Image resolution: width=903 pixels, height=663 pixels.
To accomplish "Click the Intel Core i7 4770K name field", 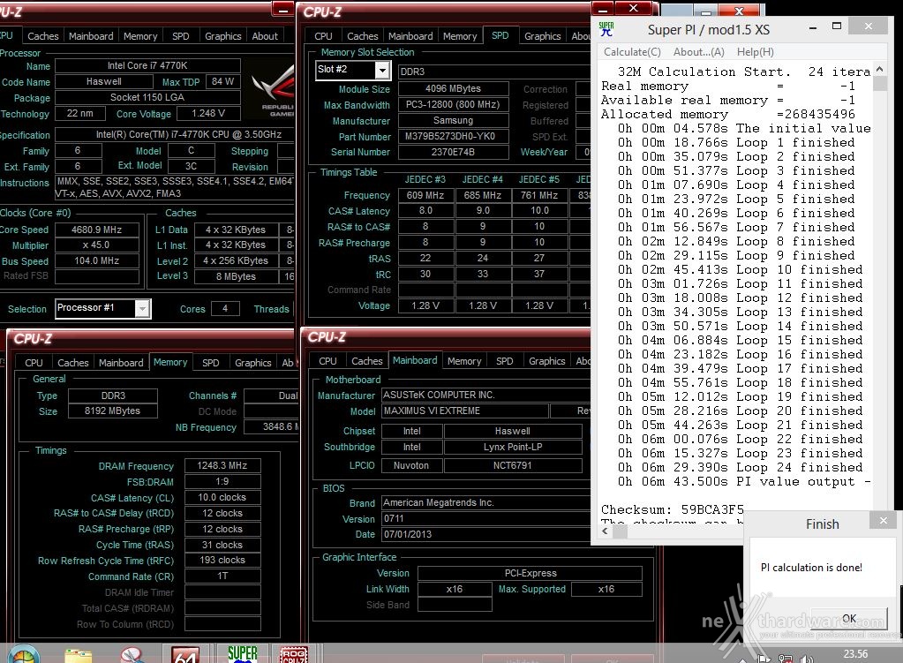I will pyautogui.click(x=147, y=65).
